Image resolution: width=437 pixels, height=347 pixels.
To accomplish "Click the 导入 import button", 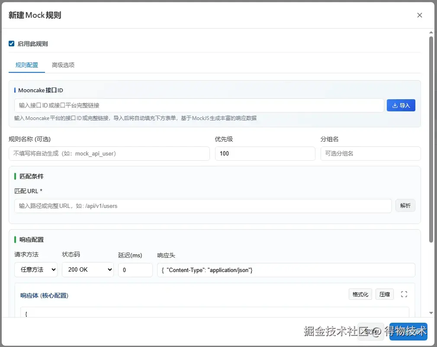I will click(x=401, y=105).
